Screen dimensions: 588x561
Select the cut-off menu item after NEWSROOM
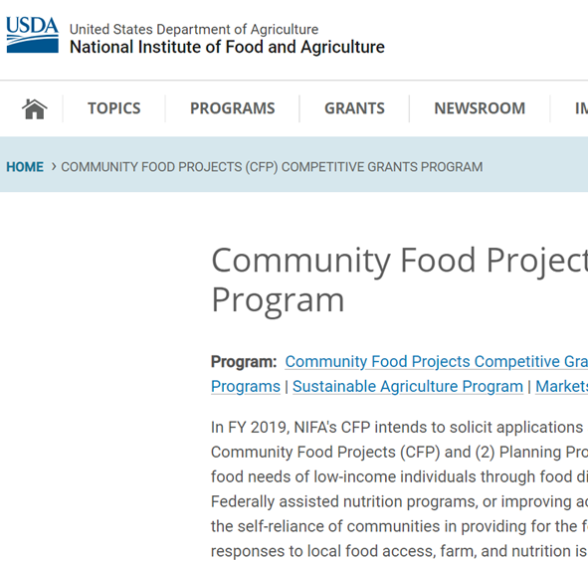pos(581,108)
